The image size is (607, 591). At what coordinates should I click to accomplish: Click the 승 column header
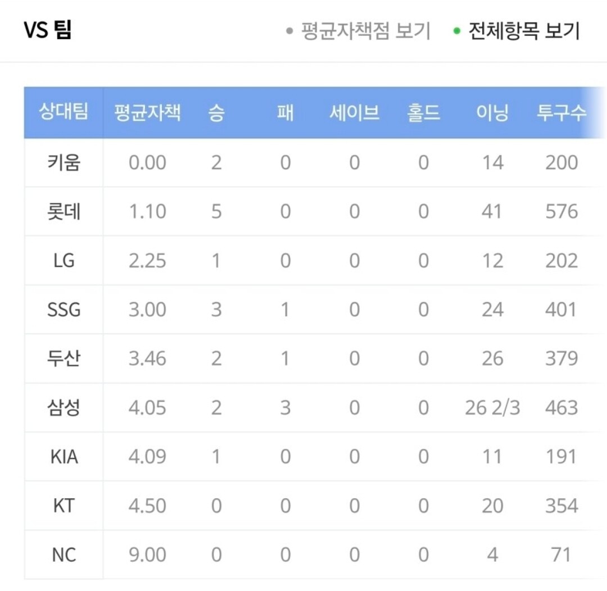[x=216, y=112]
